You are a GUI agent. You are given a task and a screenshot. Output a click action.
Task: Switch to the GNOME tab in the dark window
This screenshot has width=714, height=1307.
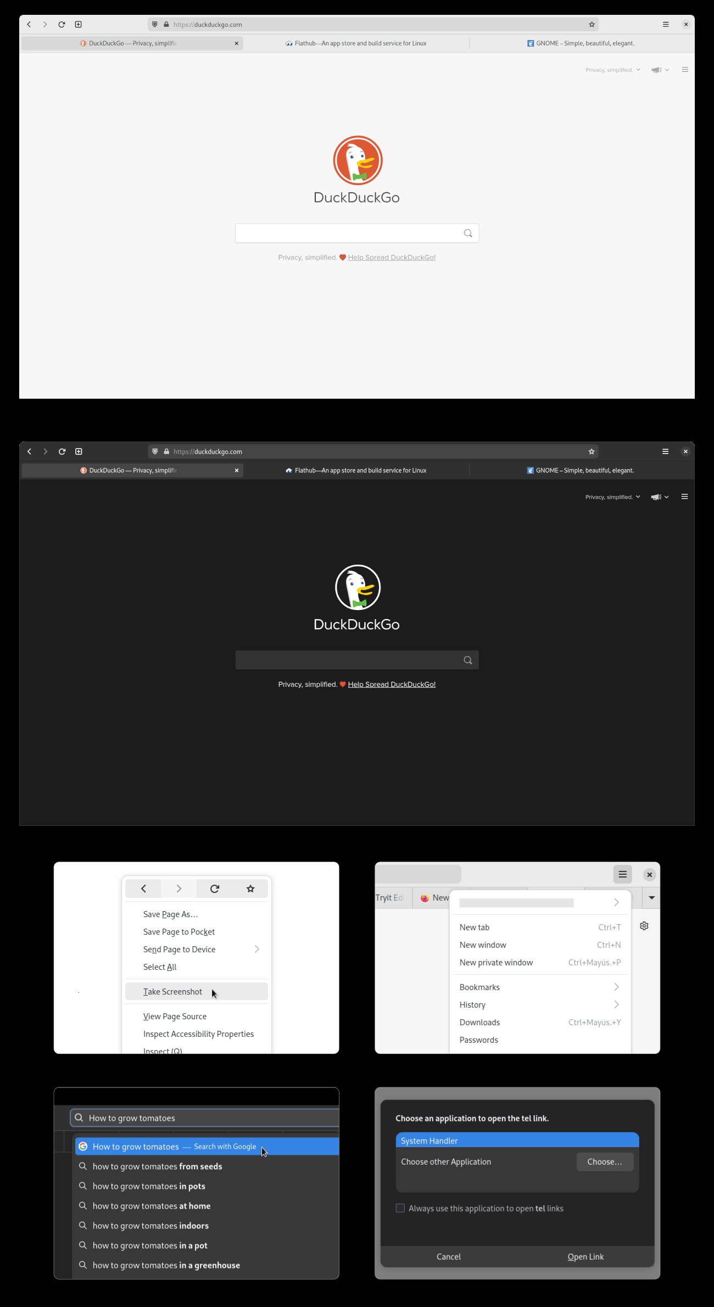pyautogui.click(x=581, y=471)
